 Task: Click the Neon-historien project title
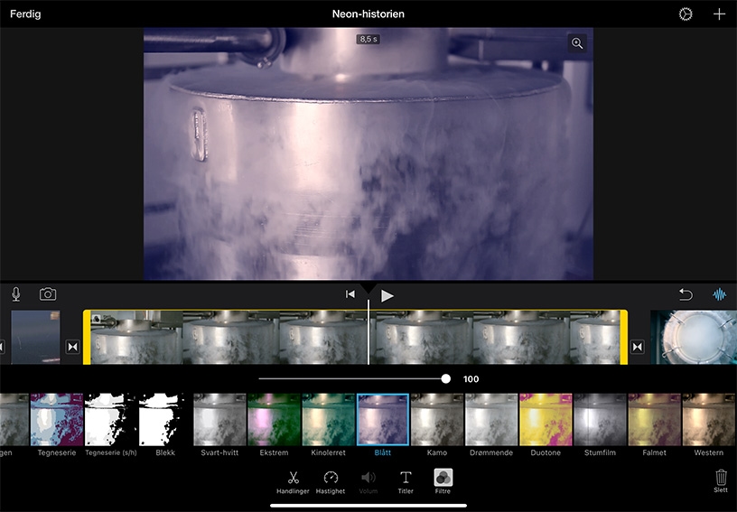pos(368,14)
